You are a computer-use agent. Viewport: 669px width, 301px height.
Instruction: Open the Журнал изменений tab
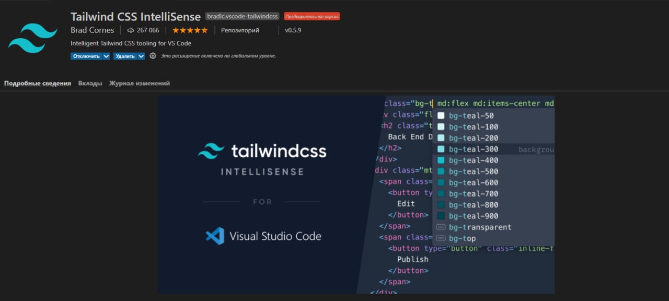[140, 83]
